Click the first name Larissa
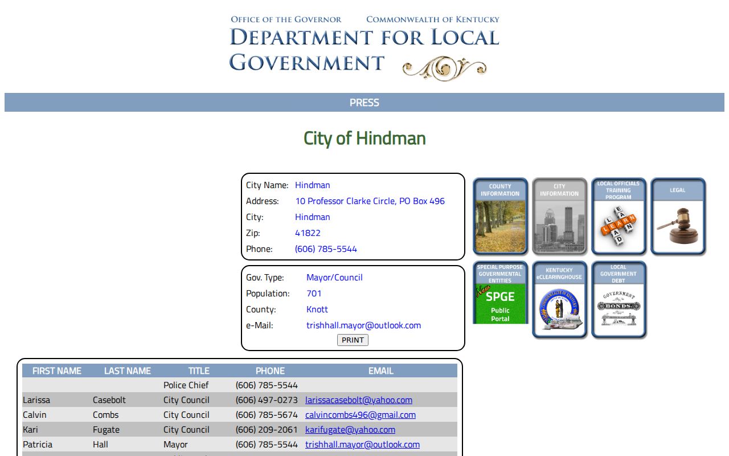The width and height of the screenshot is (729, 456). pyautogui.click(x=36, y=400)
